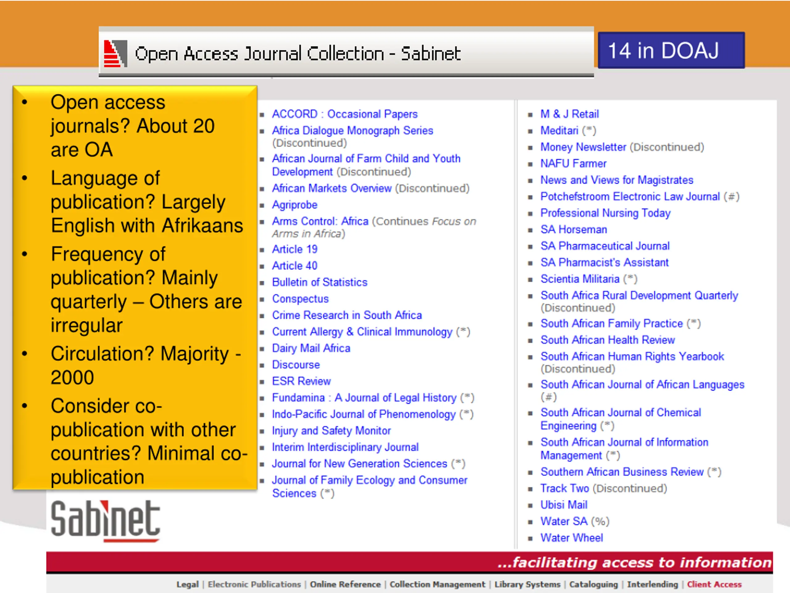Open the Dairy Mail Africa link

click(311, 348)
